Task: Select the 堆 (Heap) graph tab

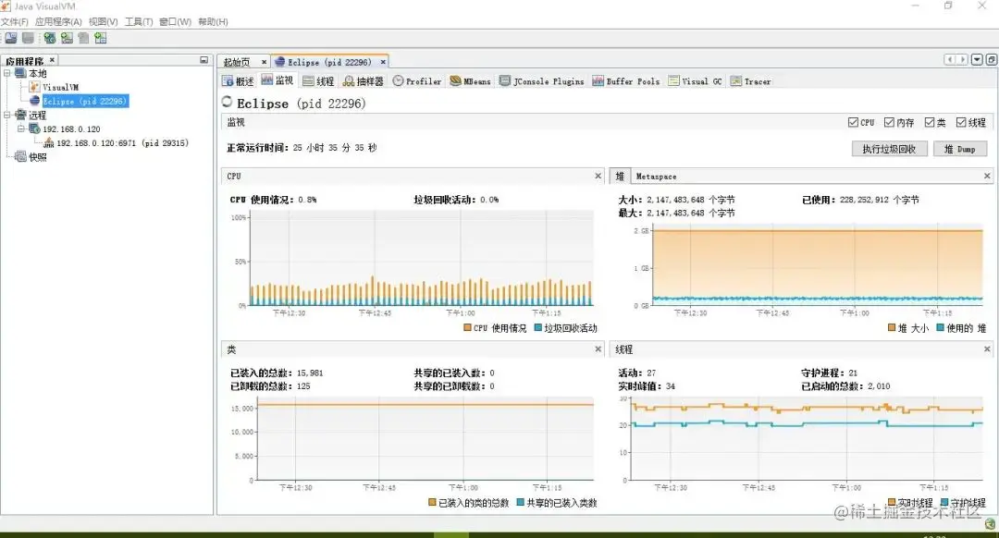Action: tap(620, 177)
